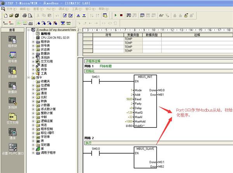Expand the 位逻辑 instruction folder

33,85
